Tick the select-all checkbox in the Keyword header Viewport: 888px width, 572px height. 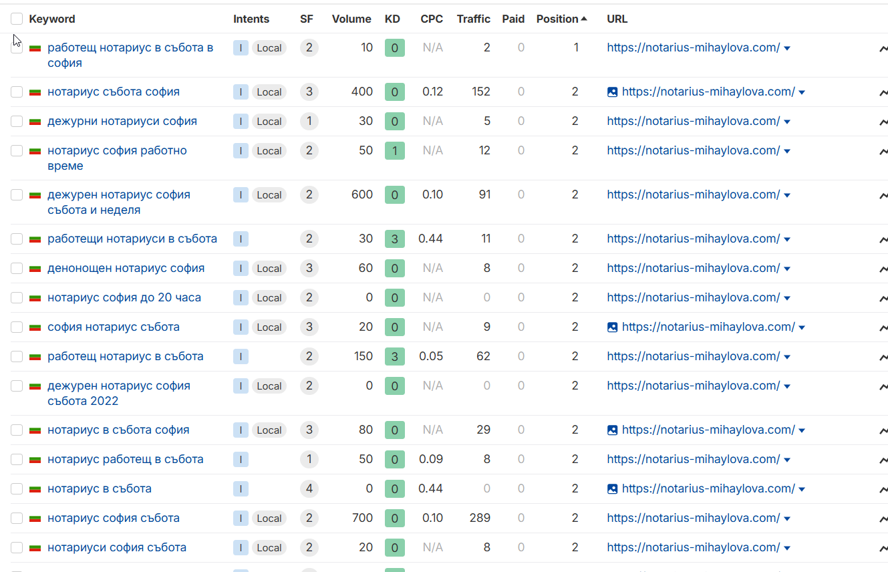tap(17, 19)
